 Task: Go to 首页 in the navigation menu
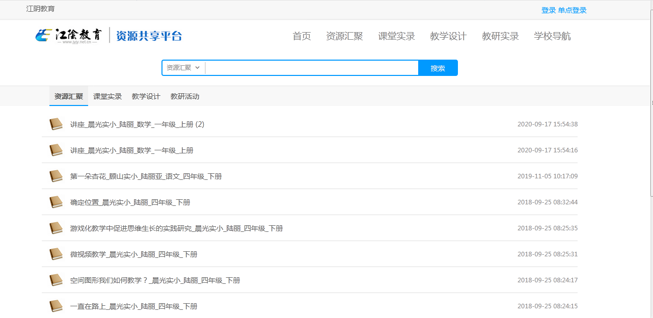pyautogui.click(x=302, y=36)
